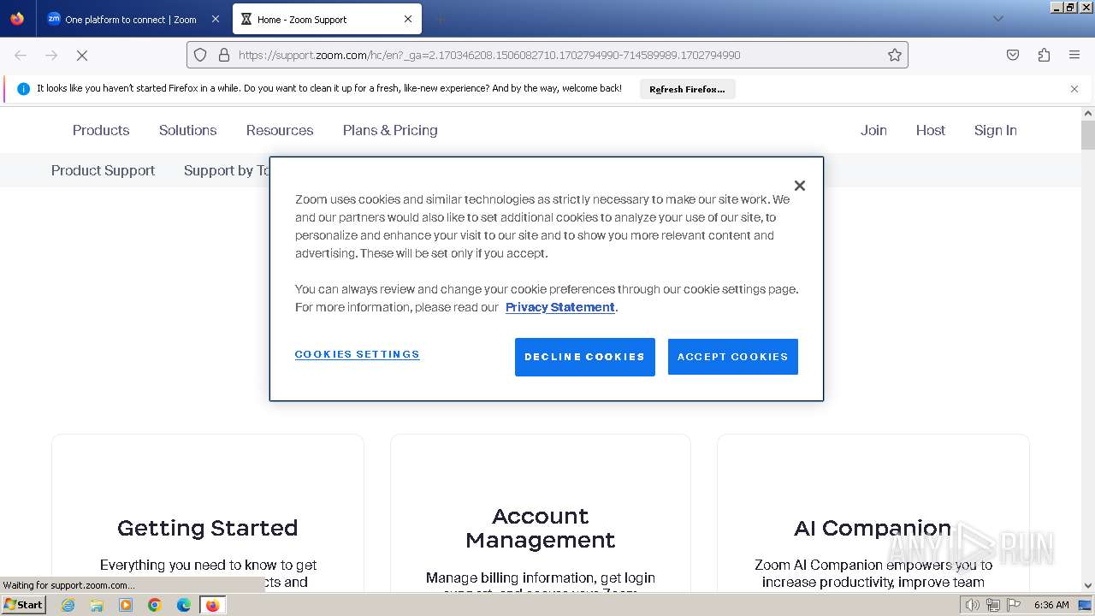Dismiss the Firefox refresh notification bar

coord(1074,89)
